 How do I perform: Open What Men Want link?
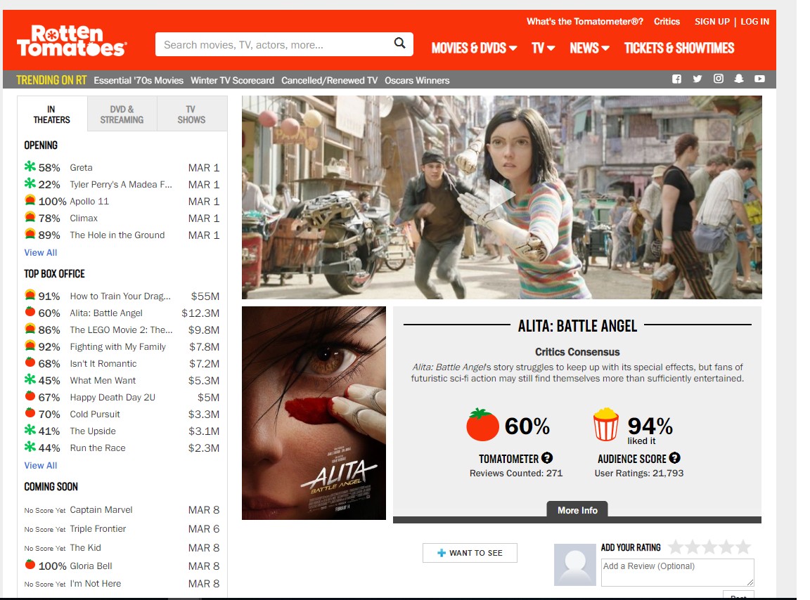coord(103,381)
